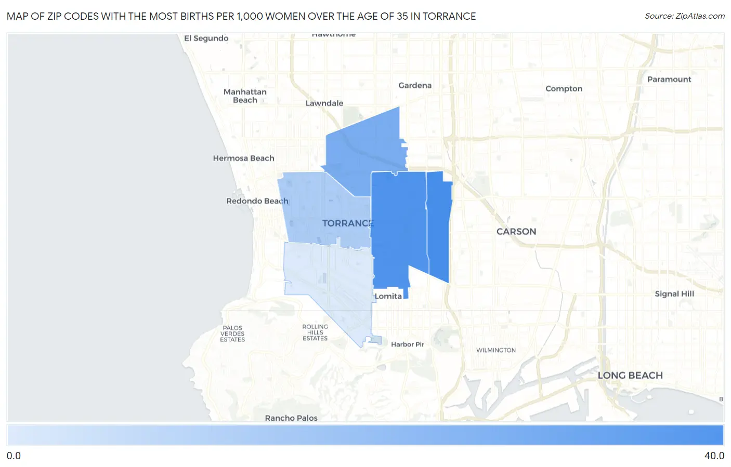Click the El Segundo label
The height and width of the screenshot is (467, 731).
click(x=206, y=38)
